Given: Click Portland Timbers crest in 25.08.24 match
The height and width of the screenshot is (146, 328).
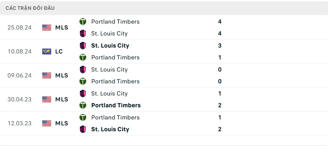Looking at the screenshot, I should 83,22.
